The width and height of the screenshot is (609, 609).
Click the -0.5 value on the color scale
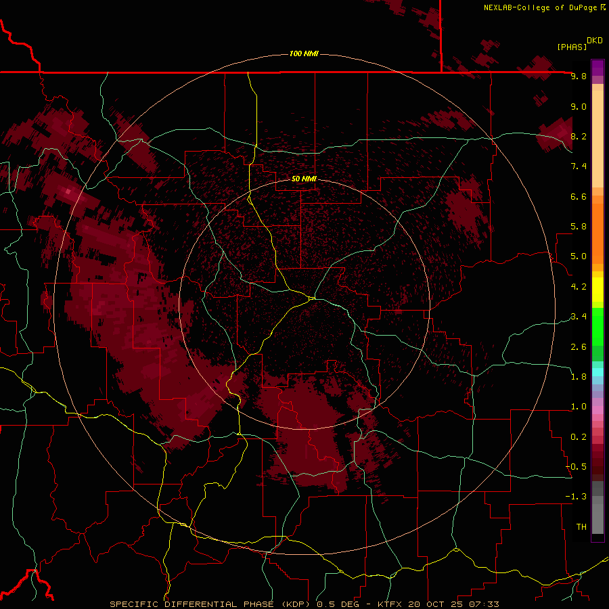point(577,467)
